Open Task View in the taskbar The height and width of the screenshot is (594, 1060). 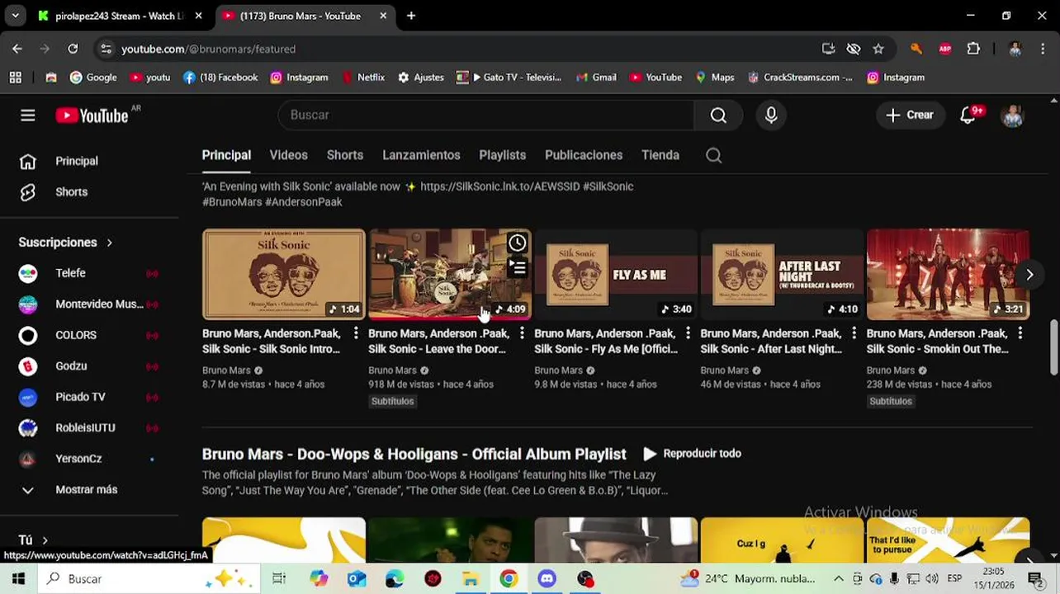(x=279, y=579)
